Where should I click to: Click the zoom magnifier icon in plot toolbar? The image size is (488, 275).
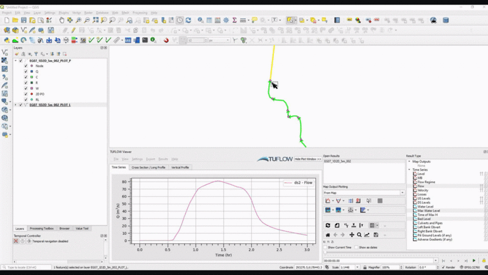pos(359,235)
